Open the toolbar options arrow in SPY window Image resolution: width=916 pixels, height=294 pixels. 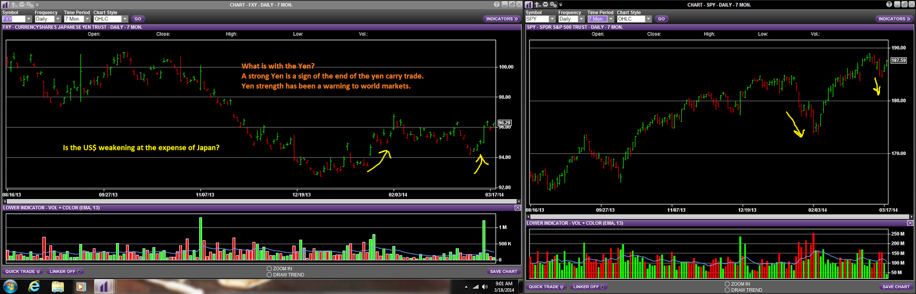point(560,5)
